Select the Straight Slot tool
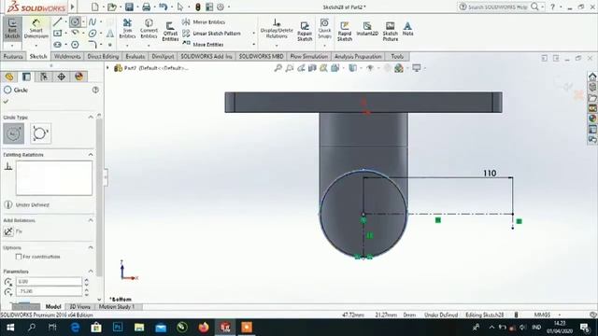This screenshot has height=336, width=598. 58,45
